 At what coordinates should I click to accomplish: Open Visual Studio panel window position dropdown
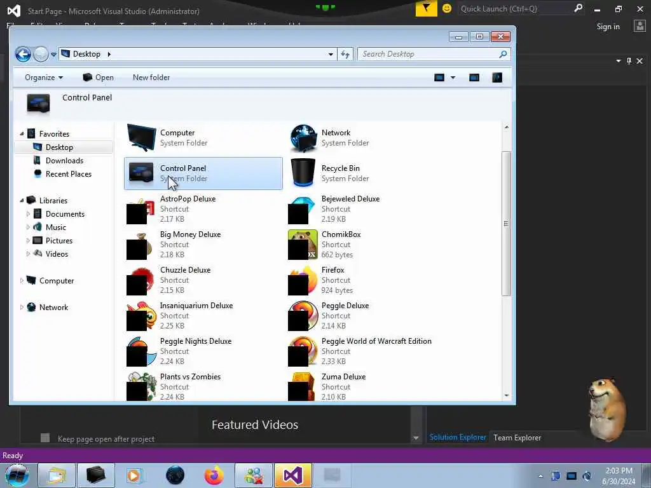click(x=618, y=61)
